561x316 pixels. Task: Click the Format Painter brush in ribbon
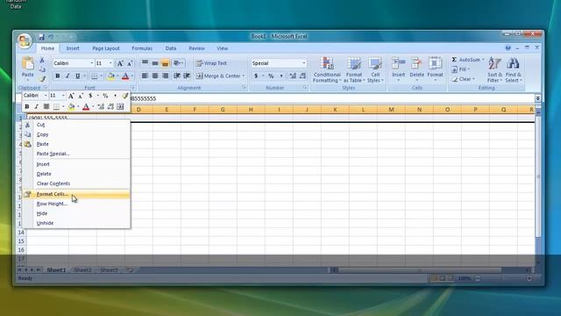coord(42,78)
